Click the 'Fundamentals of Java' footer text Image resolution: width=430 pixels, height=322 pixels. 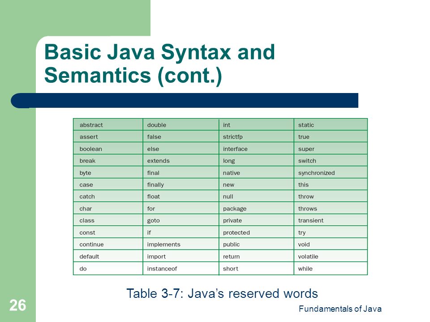340,309
